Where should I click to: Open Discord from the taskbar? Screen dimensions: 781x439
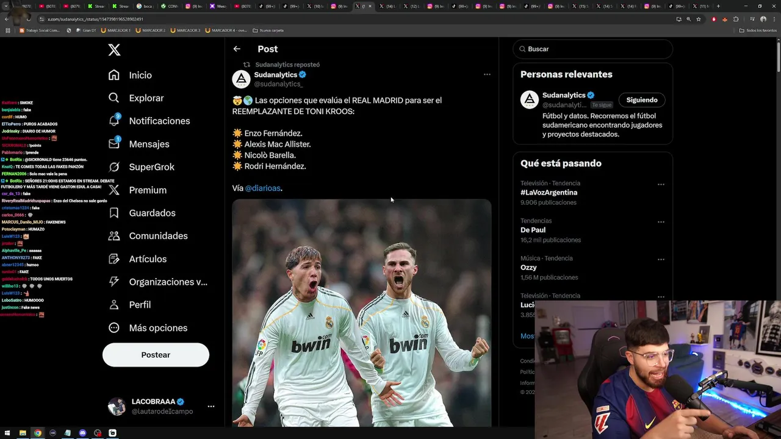[x=82, y=433]
